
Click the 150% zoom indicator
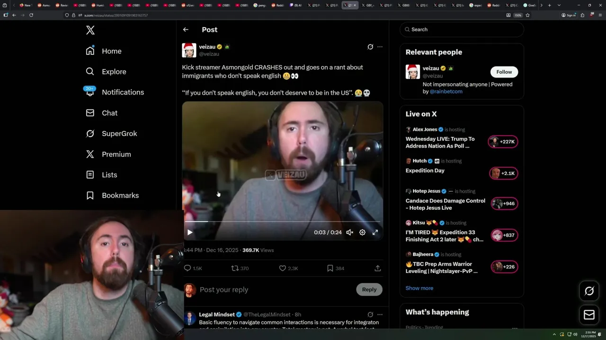point(518,15)
